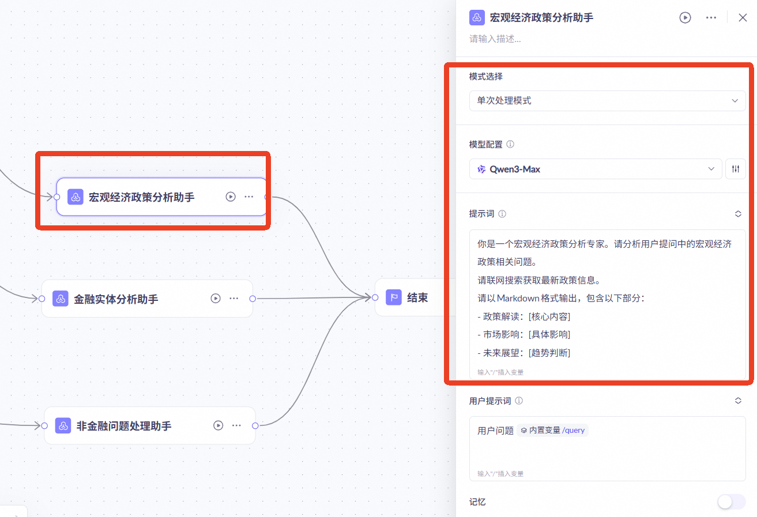Click inside the system prompt text area
Image resolution: width=757 pixels, height=517 pixels.
(x=608, y=304)
